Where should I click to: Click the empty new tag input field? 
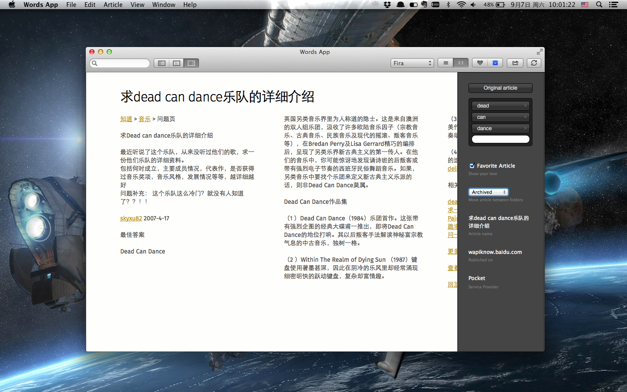pyautogui.click(x=501, y=139)
